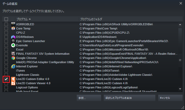This screenshot has width=185, height=110.
Task: Click the DS4Windows folder path E:\Application
Action: [98, 37]
